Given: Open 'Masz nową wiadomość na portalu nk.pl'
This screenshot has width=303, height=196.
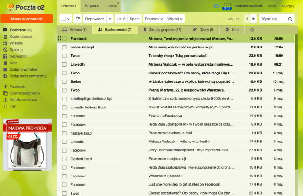Looking at the screenshot, I should pyautogui.click(x=180, y=47).
